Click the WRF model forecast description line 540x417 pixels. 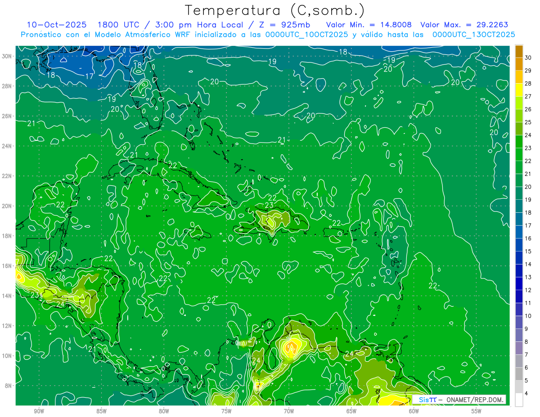[x=268, y=34]
